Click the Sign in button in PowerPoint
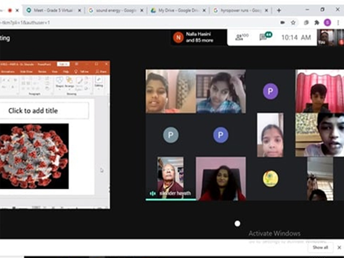The image size is (344, 258). (x=63, y=64)
